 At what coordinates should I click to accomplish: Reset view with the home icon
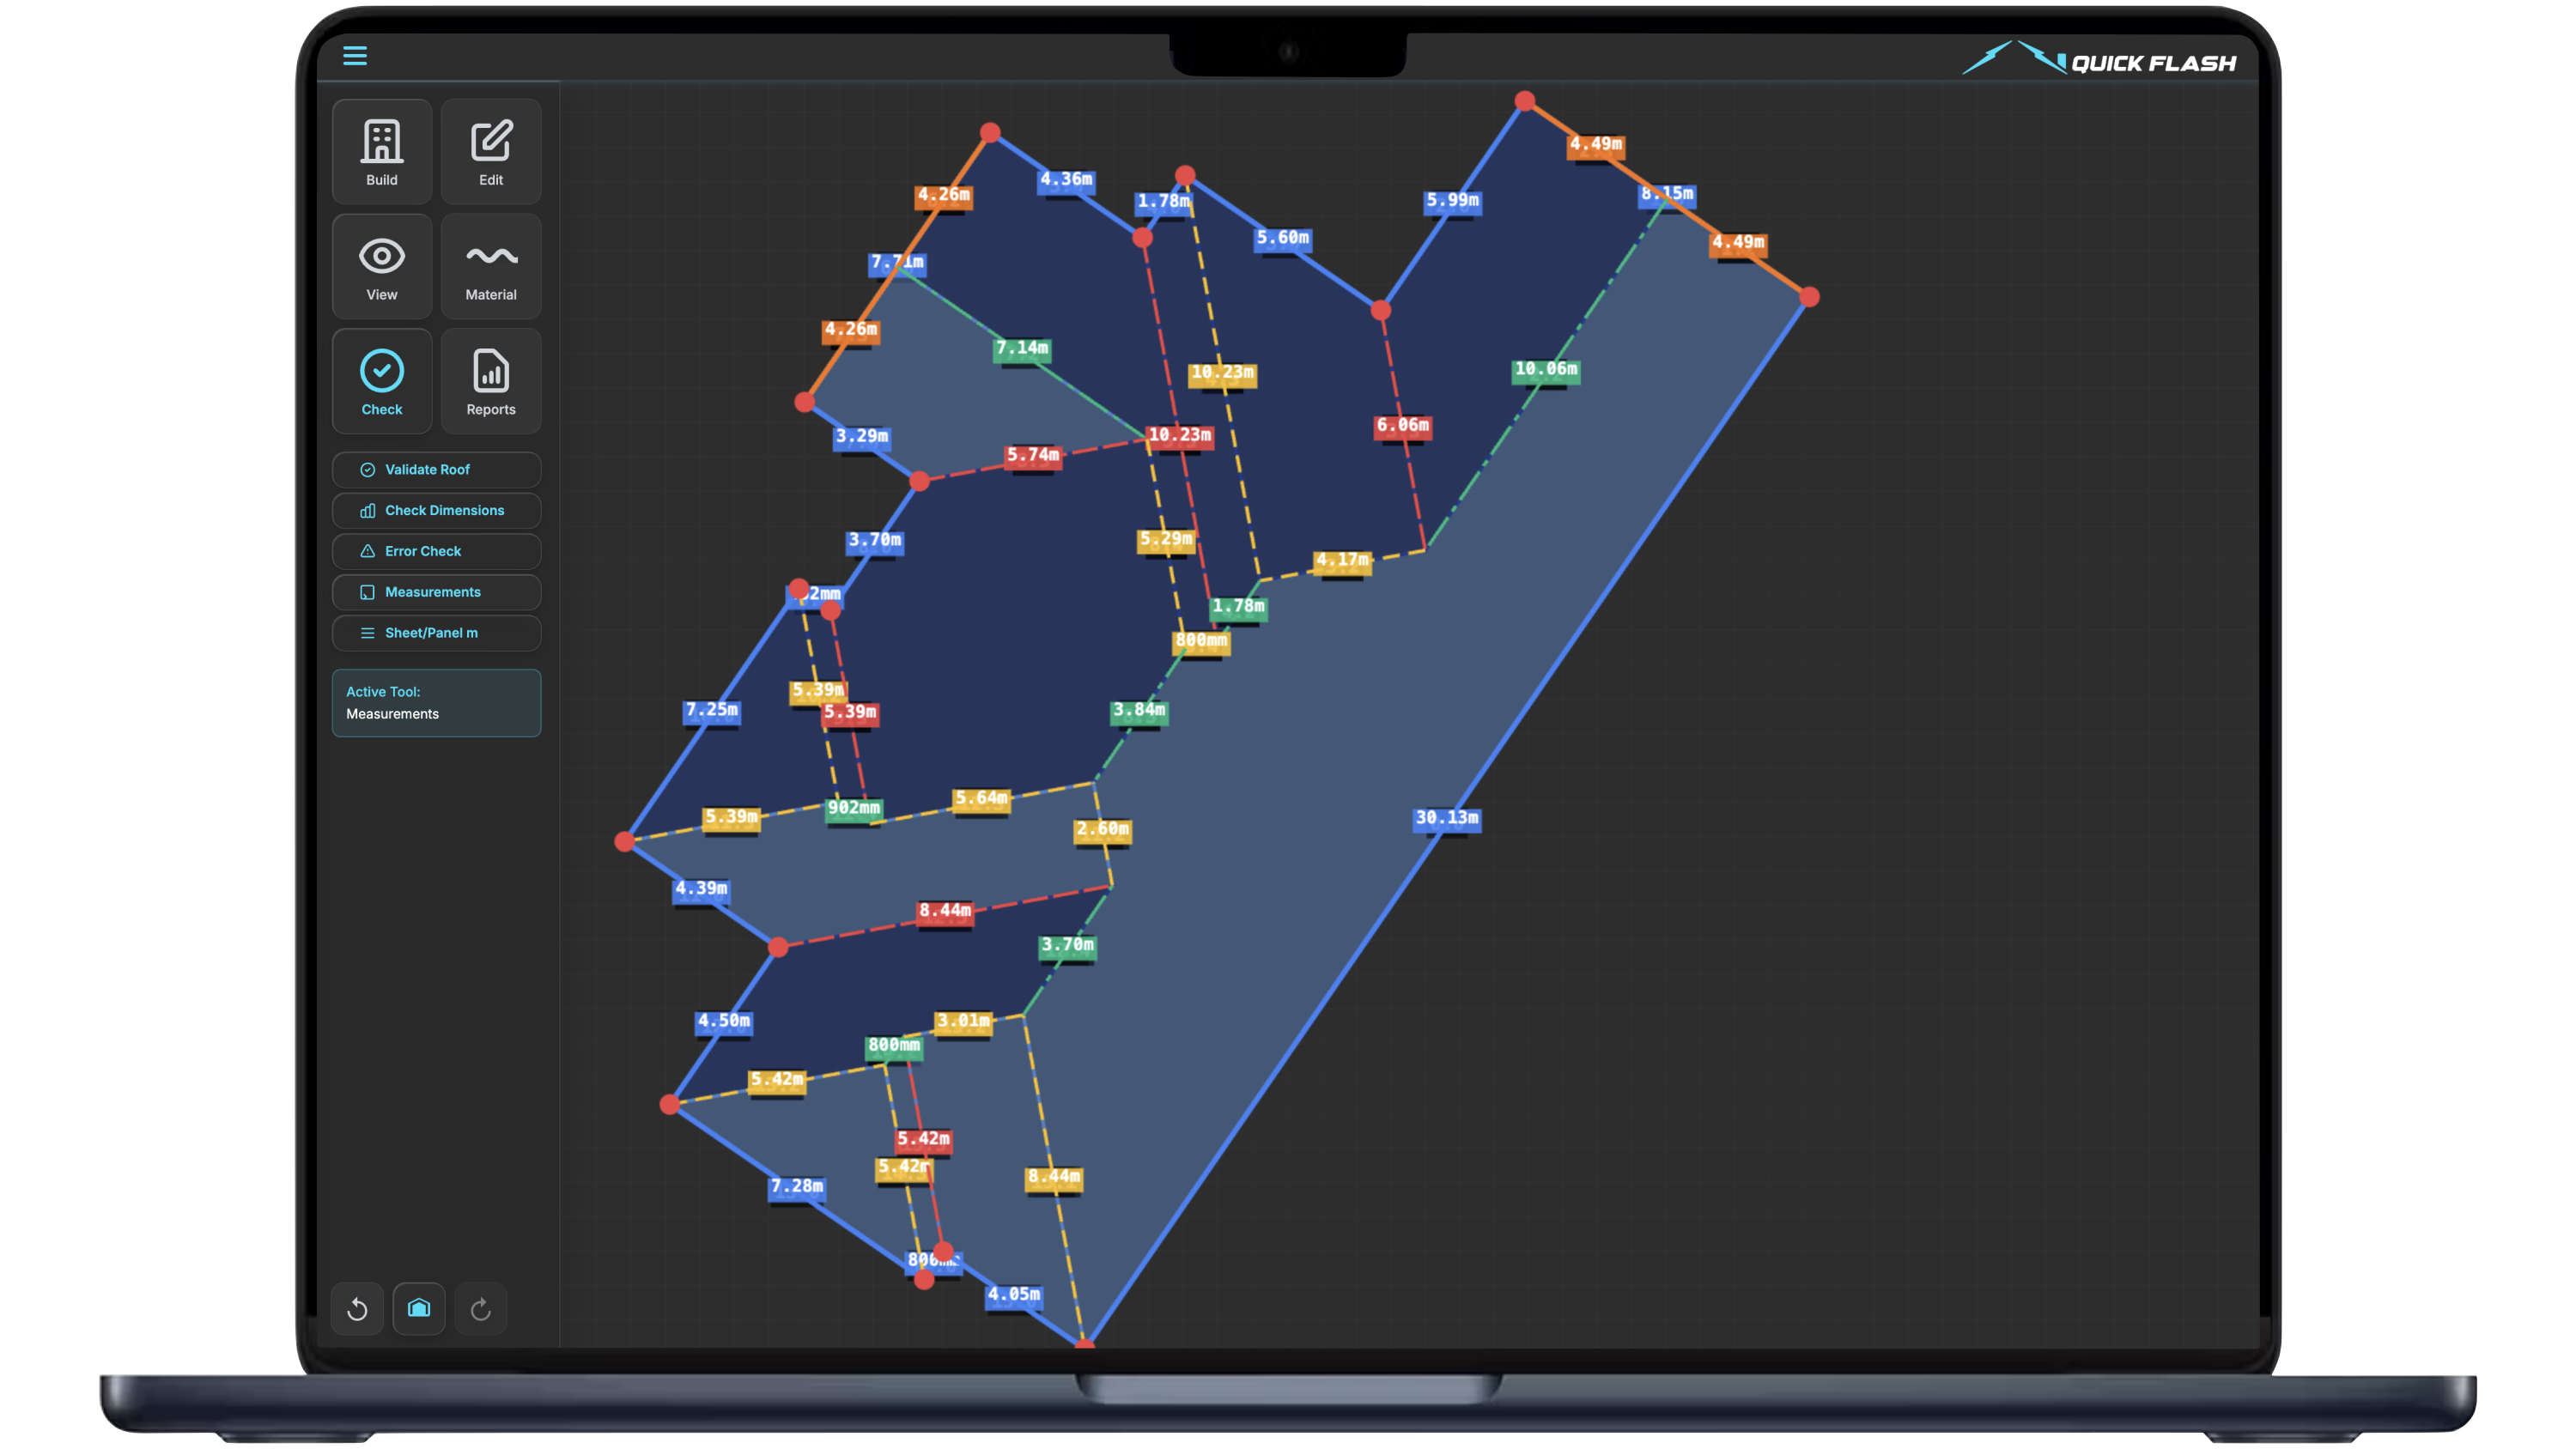point(419,1308)
